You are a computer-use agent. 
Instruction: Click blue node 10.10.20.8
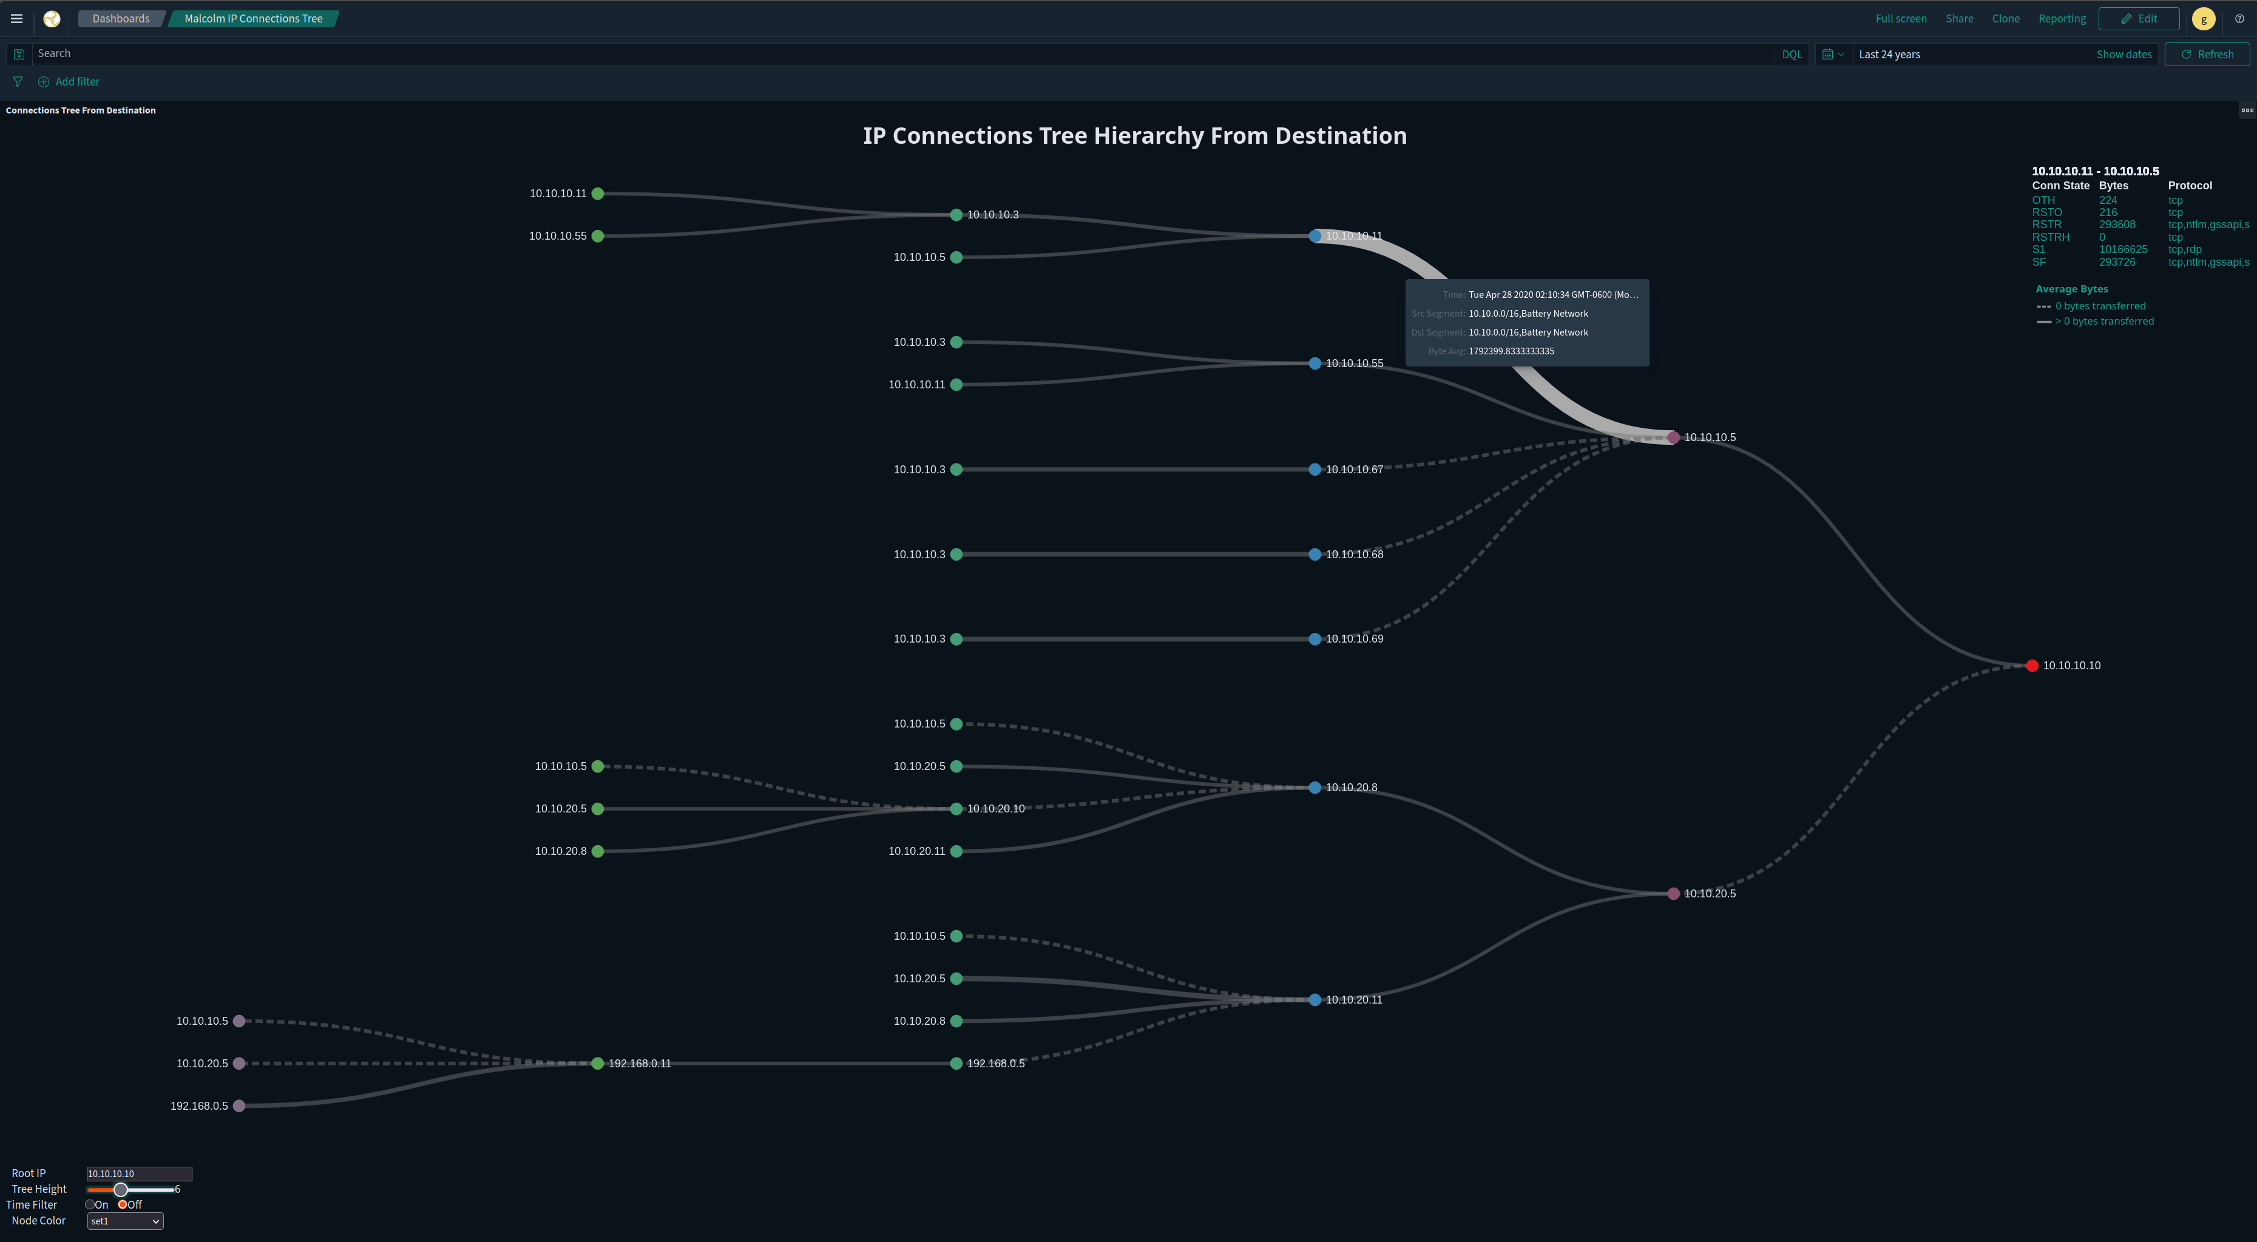pos(1315,788)
